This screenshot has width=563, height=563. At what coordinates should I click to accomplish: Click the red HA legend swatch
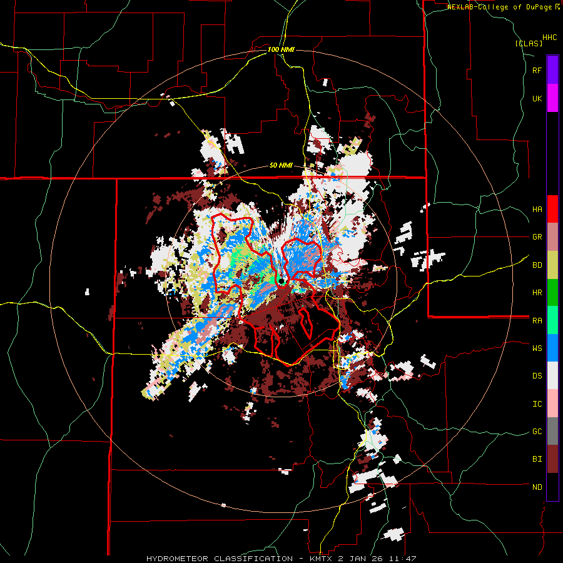tap(552, 209)
